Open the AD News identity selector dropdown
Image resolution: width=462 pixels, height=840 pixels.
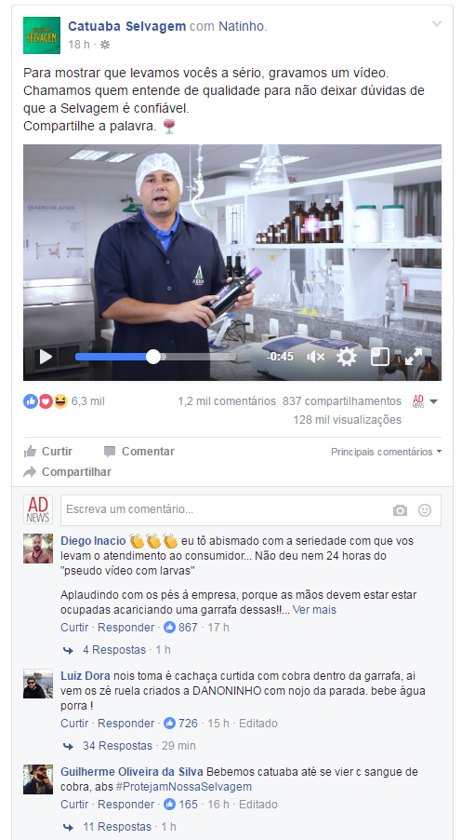pyautogui.click(x=426, y=401)
